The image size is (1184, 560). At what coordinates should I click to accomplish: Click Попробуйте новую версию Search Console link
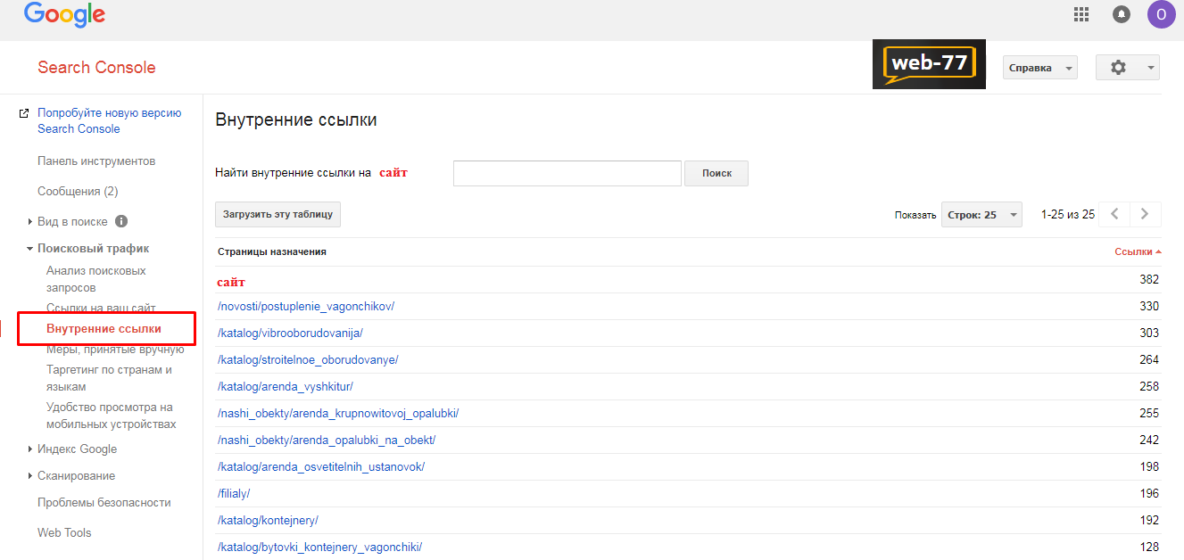(x=109, y=120)
